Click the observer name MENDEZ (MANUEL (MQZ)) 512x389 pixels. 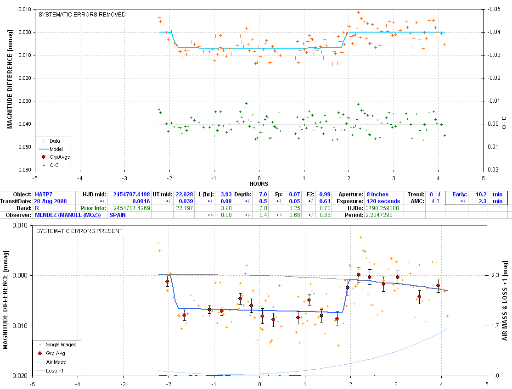68,215
